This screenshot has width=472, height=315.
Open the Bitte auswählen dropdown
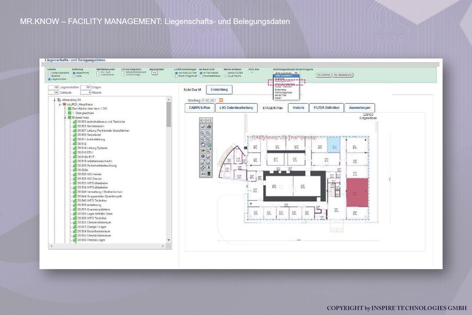click(x=286, y=73)
